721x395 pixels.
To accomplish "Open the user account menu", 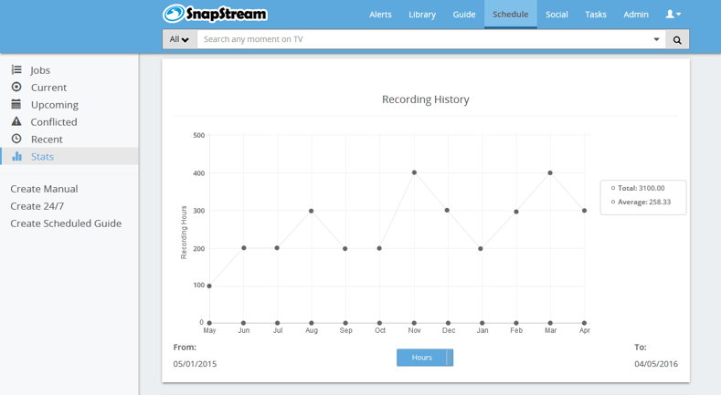I will [x=673, y=15].
